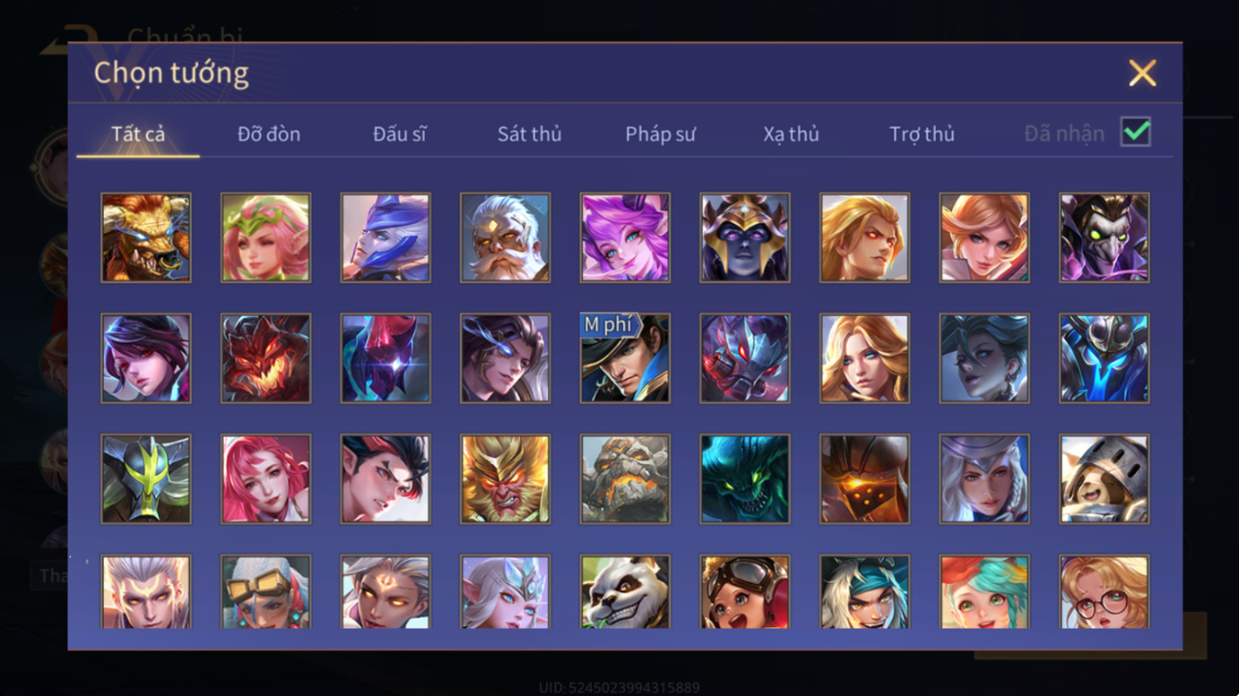Toggle the 'Đã nhận' checkbox
This screenshot has height=696, width=1239.
pyautogui.click(x=1135, y=133)
